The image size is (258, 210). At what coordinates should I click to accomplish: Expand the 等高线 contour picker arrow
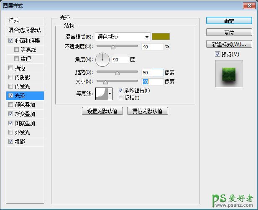[110, 94]
